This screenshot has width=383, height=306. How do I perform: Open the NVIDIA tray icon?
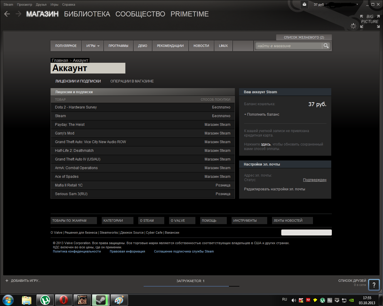(352, 300)
